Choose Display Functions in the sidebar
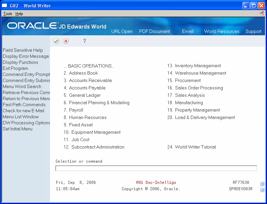This screenshot has height=204, width=267. point(20,63)
